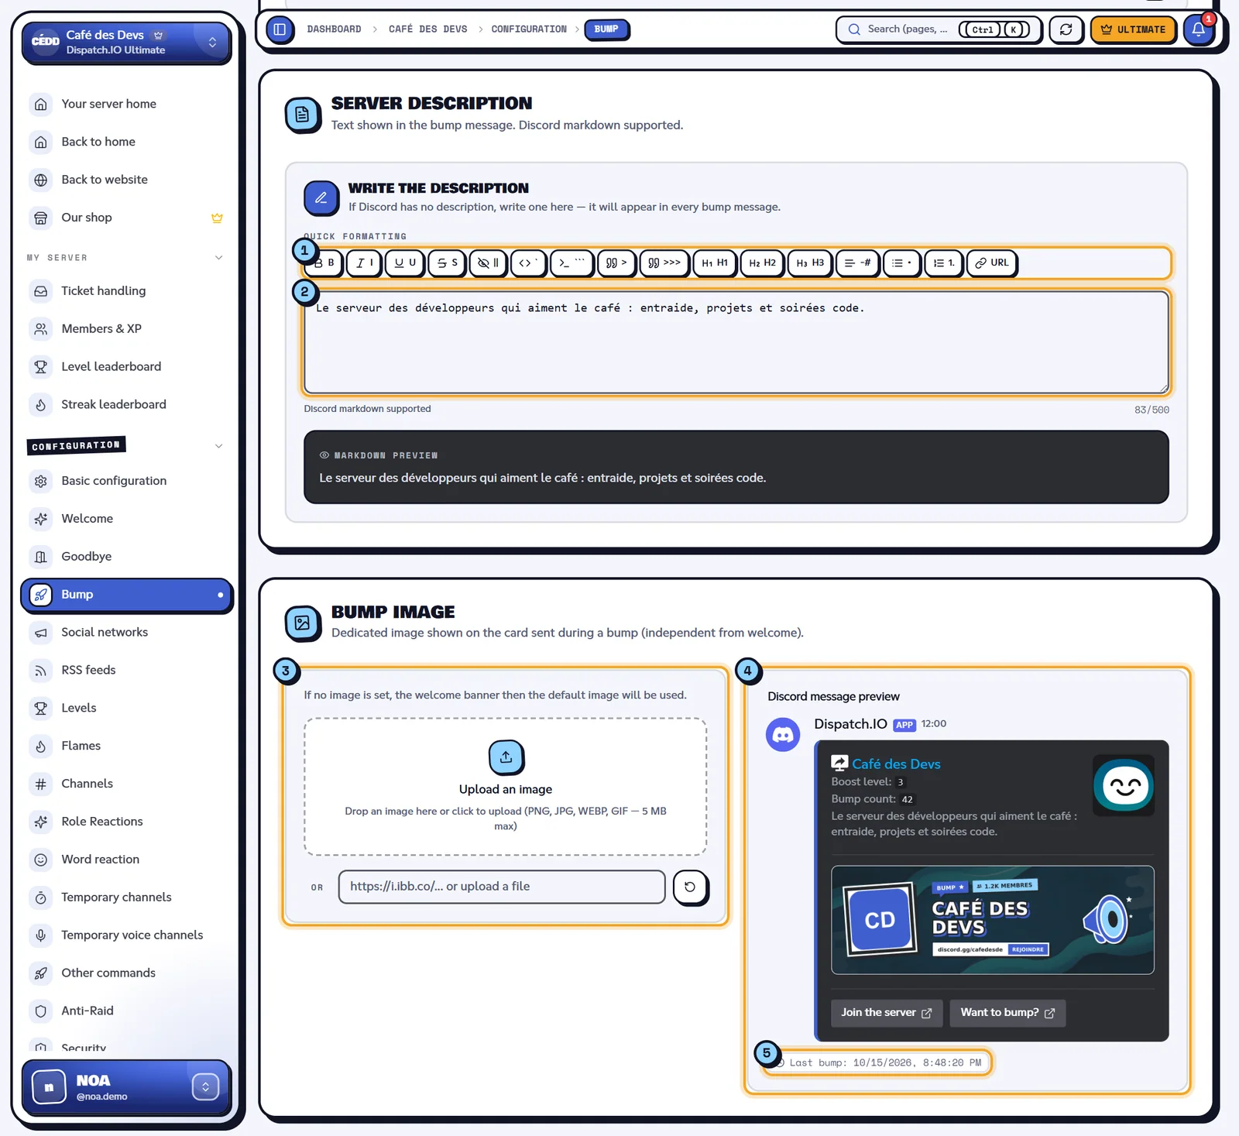
Task: Open Role Reactions settings
Action: [126, 822]
